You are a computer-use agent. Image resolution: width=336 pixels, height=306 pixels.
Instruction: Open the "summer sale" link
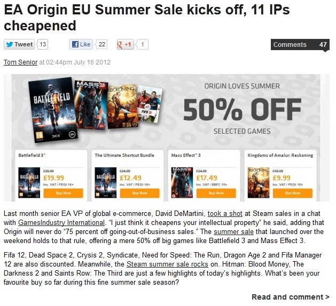233,231
